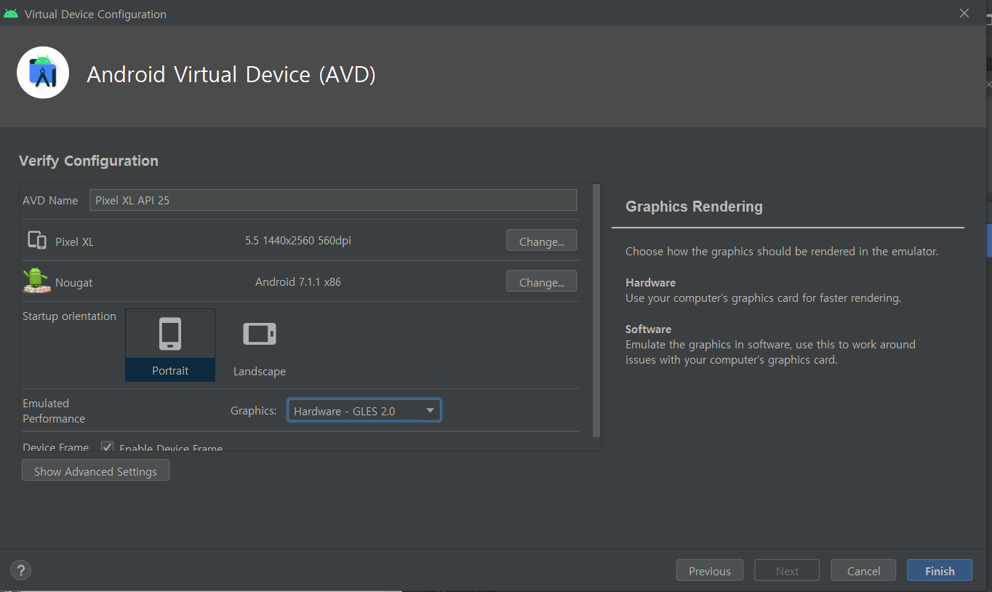The image size is (992, 592).
Task: Click the configuration panel vertical scrollbar
Action: [597, 311]
